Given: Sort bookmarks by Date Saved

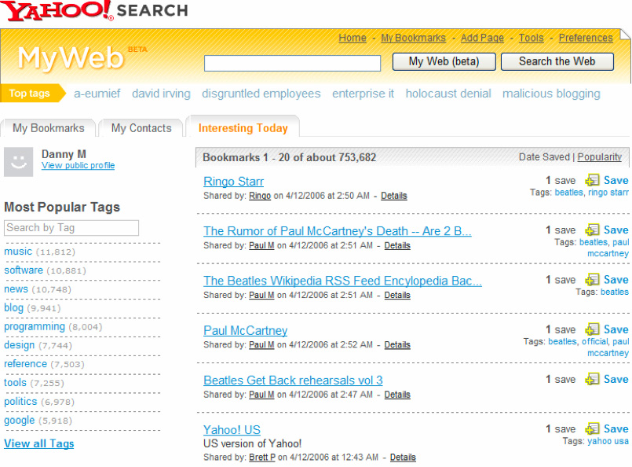Looking at the screenshot, I should pyautogui.click(x=544, y=157).
